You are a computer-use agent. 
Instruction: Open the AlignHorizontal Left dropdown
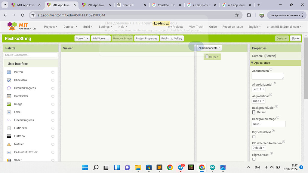click(x=258, y=89)
